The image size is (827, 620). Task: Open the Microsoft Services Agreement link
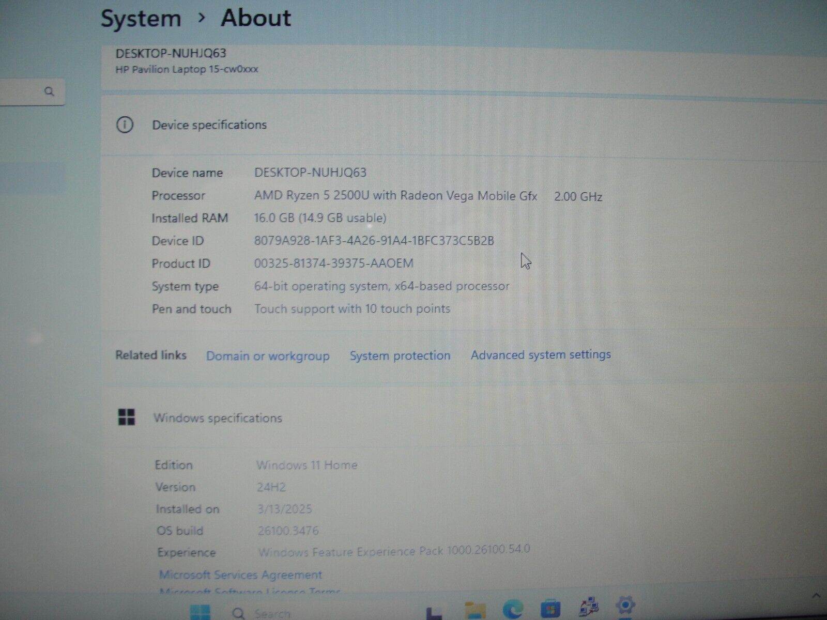pyautogui.click(x=241, y=575)
